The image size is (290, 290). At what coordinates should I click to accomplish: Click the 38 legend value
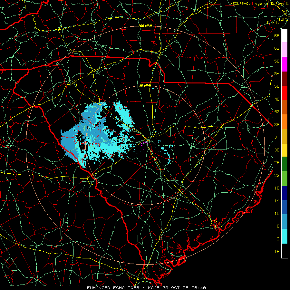pos(277,125)
